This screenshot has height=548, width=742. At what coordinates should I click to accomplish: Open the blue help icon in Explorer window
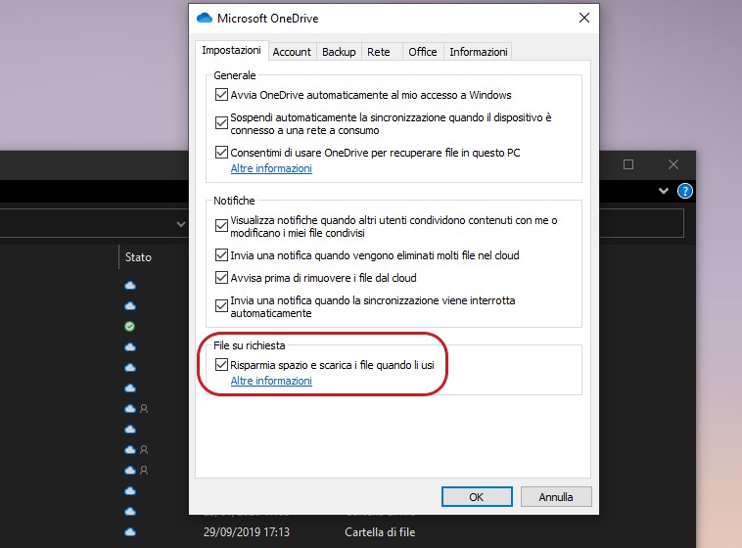(x=685, y=191)
